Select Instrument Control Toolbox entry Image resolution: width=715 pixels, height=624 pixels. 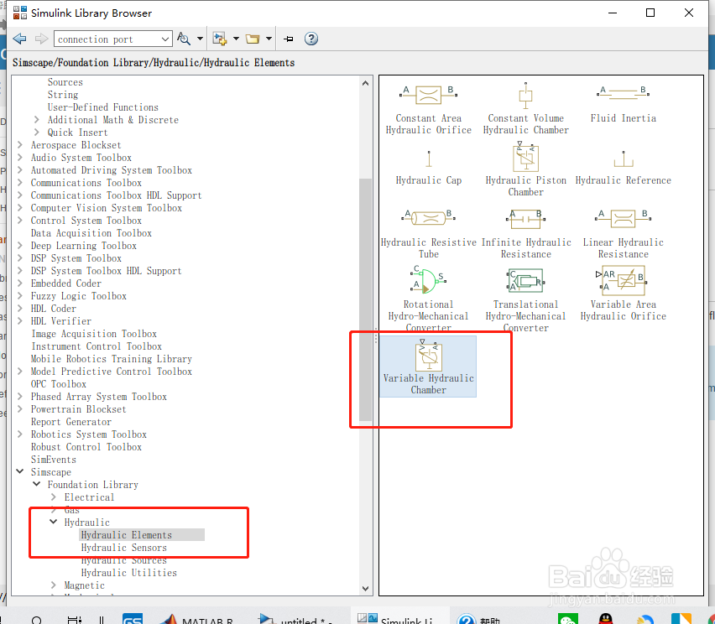pyautogui.click(x=97, y=346)
